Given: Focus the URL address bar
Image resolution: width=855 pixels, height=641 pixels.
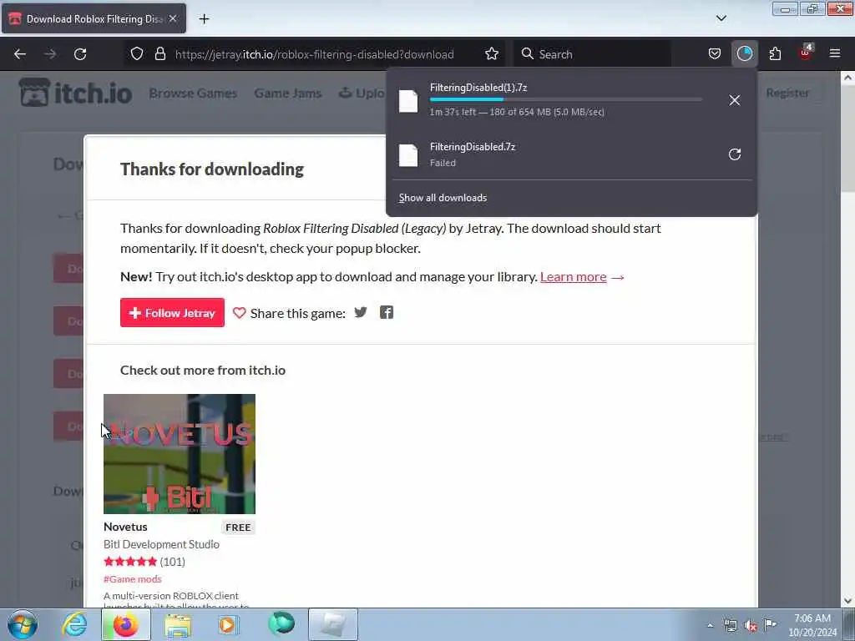Looking at the screenshot, I should 314,54.
